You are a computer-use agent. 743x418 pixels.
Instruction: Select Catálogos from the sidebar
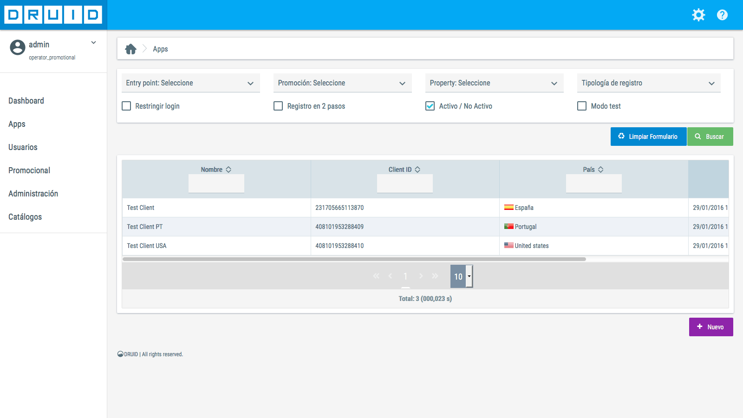25,217
